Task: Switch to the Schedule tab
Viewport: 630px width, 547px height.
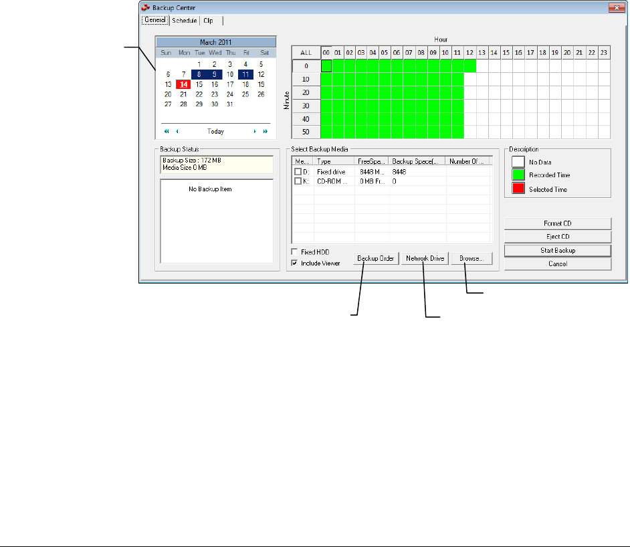Action: point(183,21)
